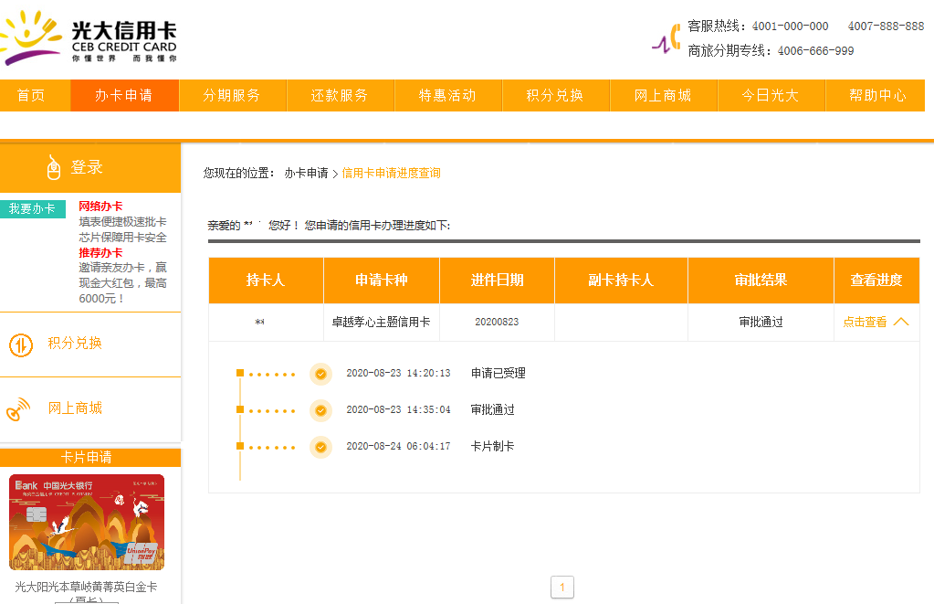Click the 进件日期 column header
934x604 pixels.
tap(497, 281)
